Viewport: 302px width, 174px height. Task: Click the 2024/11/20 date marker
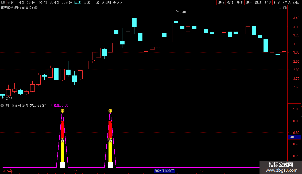pos(164,171)
